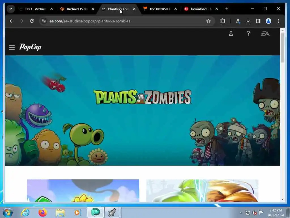The width and height of the screenshot is (290, 218).
Task: View site information icon in address bar
Action: [x=44, y=21]
